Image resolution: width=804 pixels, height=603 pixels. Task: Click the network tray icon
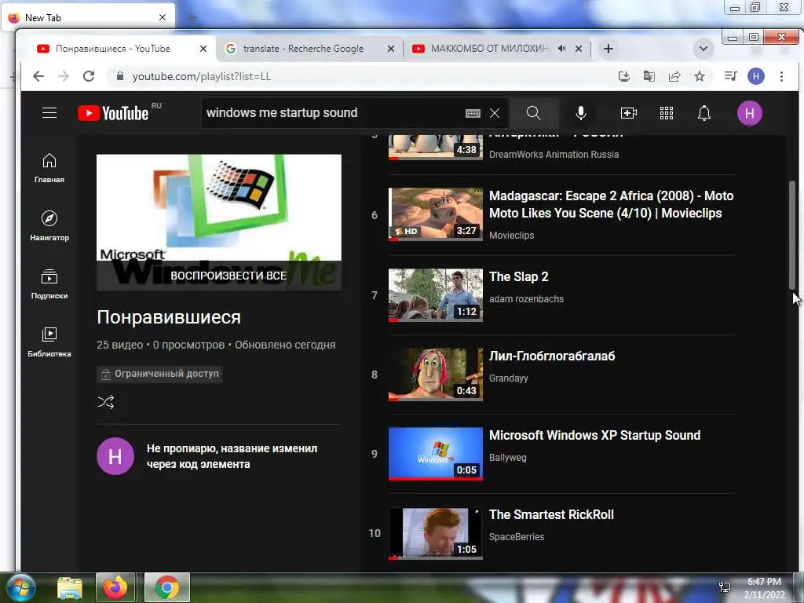pos(725,587)
